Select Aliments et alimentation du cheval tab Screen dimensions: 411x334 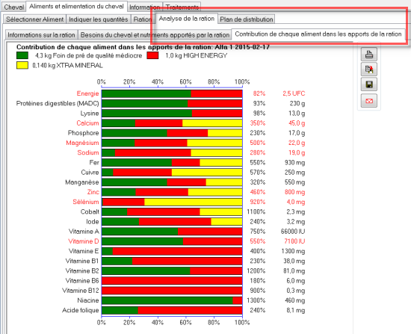pos(76,6)
